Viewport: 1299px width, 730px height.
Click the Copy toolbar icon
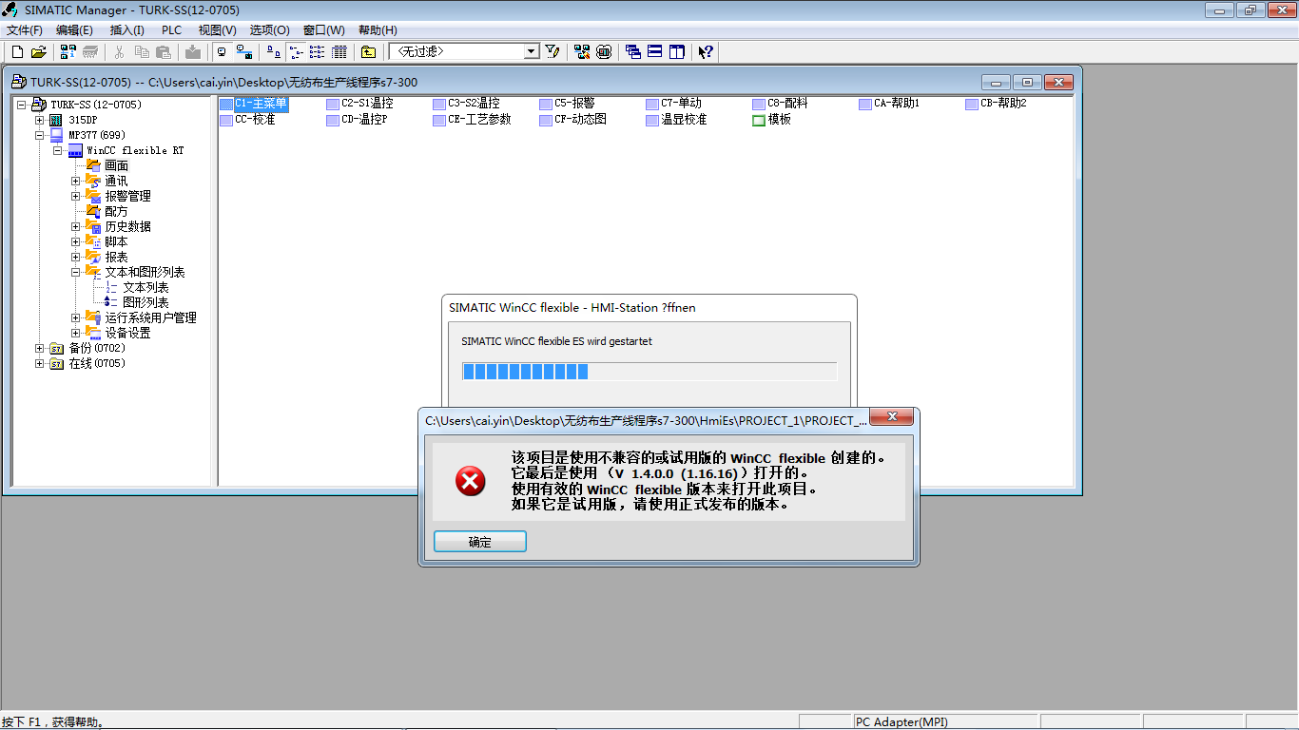pos(141,51)
